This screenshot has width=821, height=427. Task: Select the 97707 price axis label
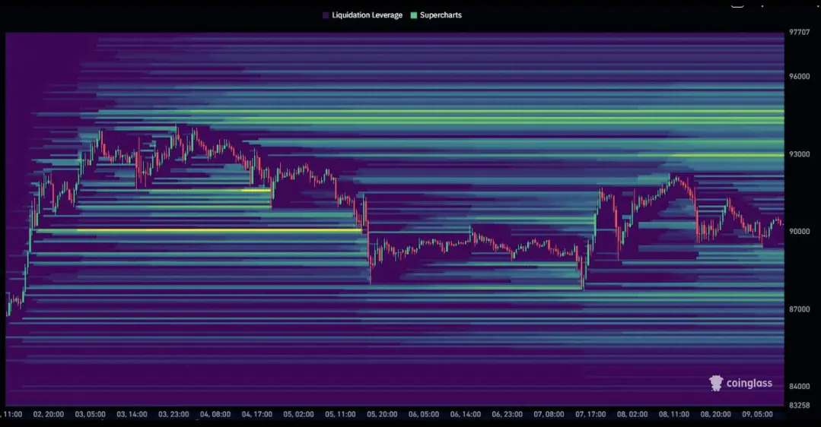pyautogui.click(x=800, y=33)
